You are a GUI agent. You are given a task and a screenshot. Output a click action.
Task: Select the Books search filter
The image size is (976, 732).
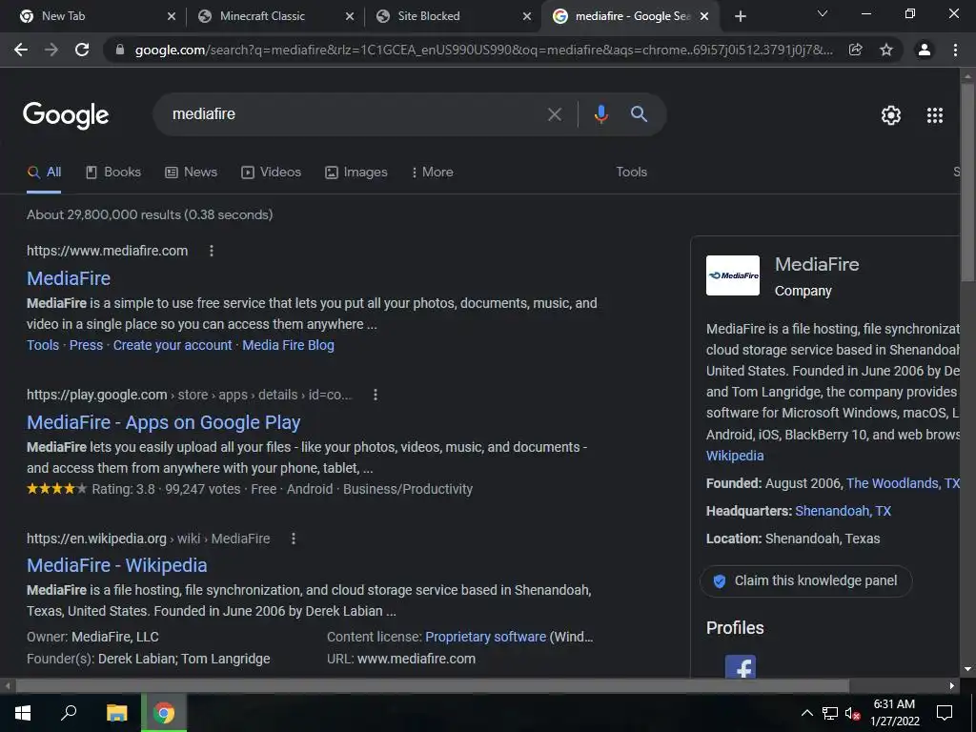(113, 173)
